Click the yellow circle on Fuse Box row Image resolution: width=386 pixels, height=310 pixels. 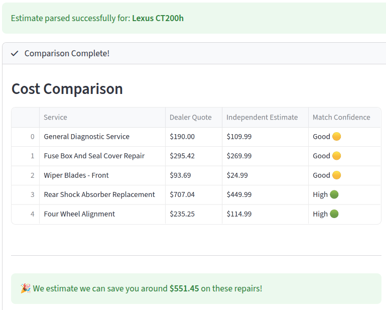pyautogui.click(x=336, y=156)
